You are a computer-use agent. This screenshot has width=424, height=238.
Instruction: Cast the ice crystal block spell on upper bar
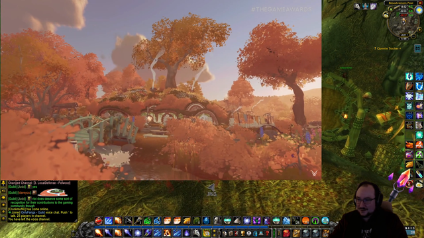pos(286,220)
